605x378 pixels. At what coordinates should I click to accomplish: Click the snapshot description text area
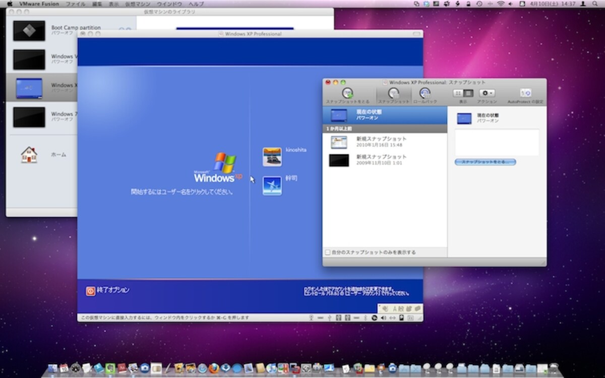[x=497, y=142]
